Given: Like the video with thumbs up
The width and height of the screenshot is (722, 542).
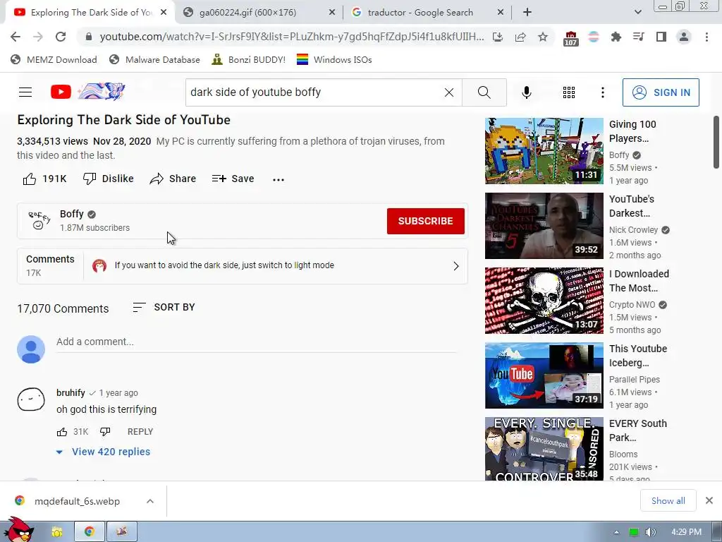Looking at the screenshot, I should click(x=44, y=179).
